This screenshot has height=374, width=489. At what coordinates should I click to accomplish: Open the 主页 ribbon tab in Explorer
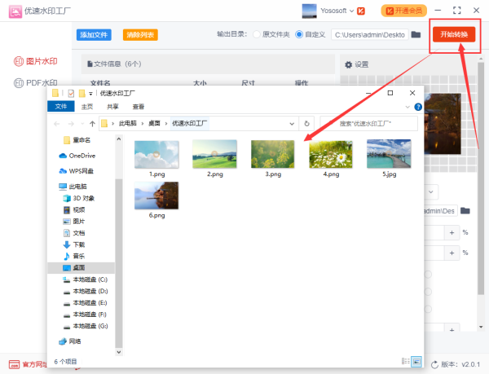87,106
